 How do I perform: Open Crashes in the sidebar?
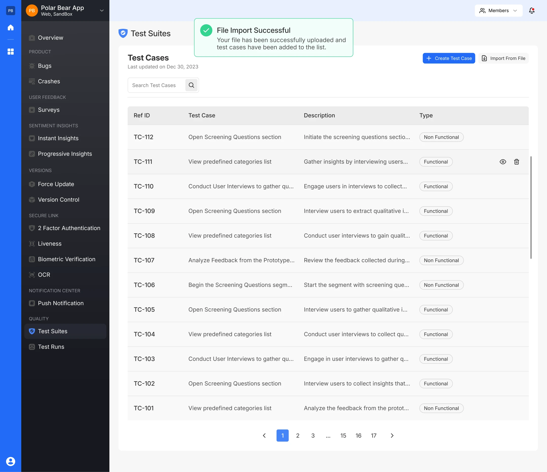[65, 81]
